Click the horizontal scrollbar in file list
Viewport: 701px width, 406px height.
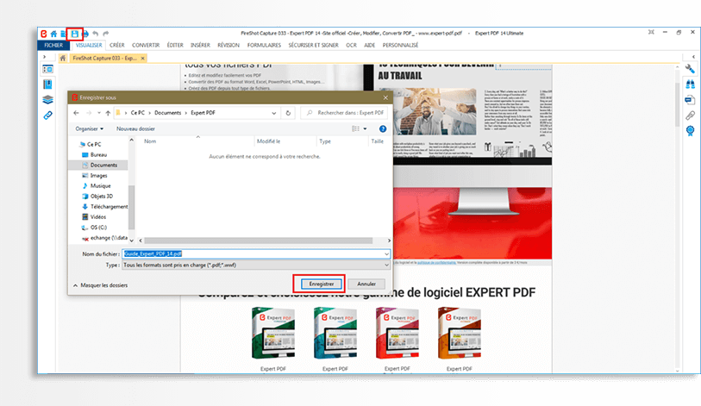(259, 240)
